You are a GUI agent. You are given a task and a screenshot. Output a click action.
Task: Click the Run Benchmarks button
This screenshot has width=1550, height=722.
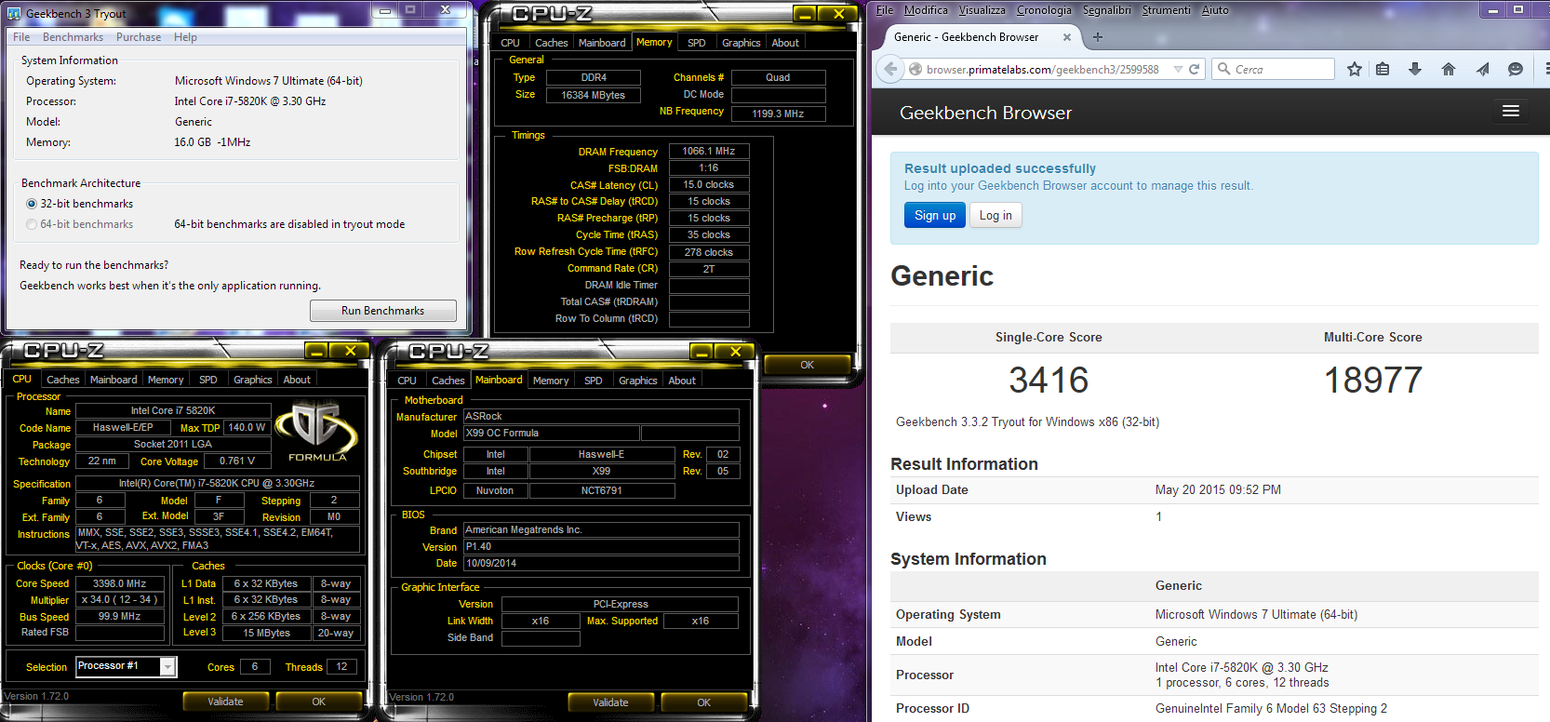[x=382, y=311]
